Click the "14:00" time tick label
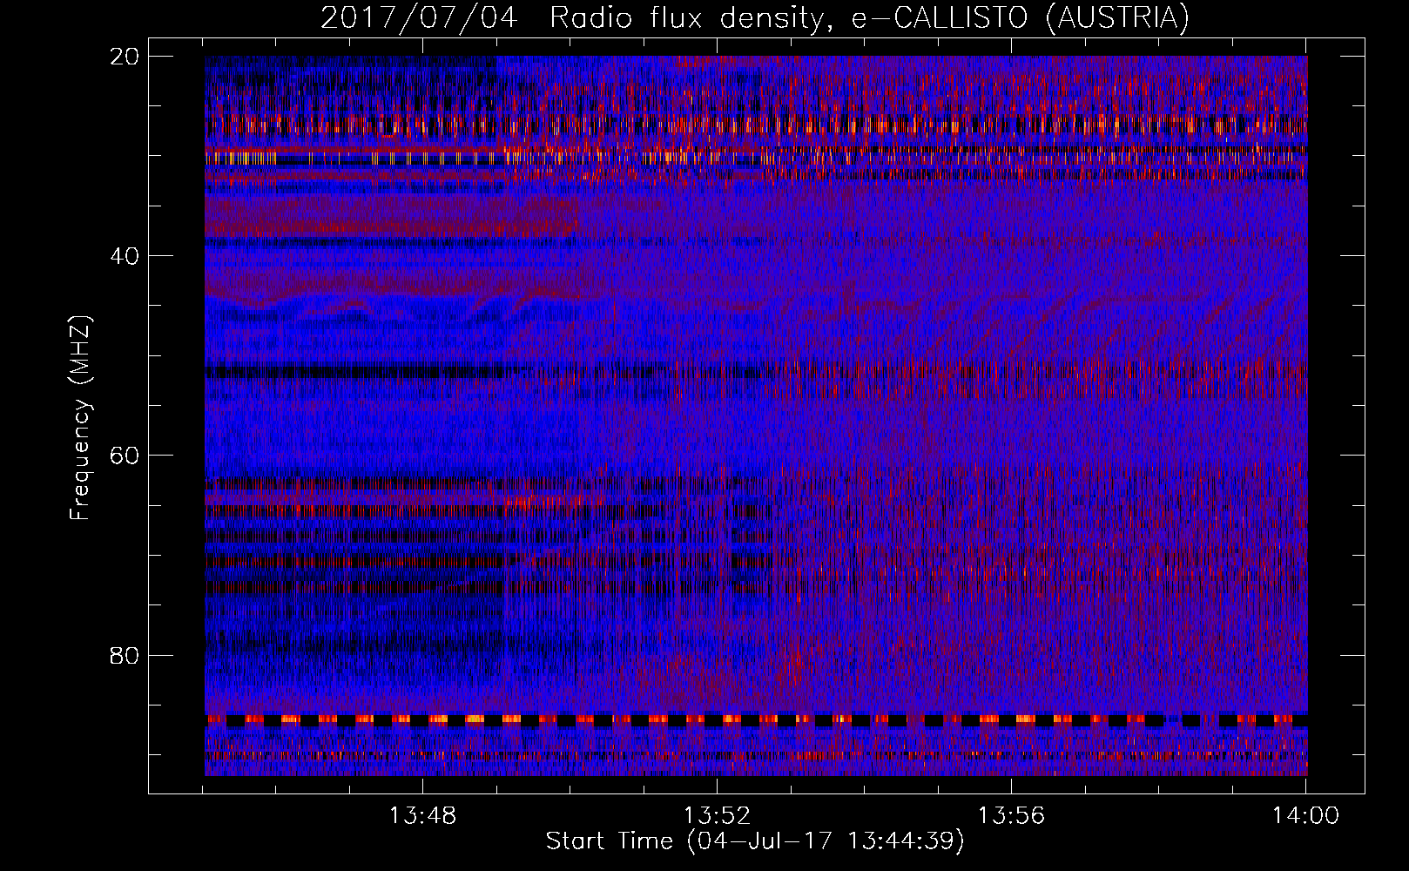 click(x=1305, y=816)
